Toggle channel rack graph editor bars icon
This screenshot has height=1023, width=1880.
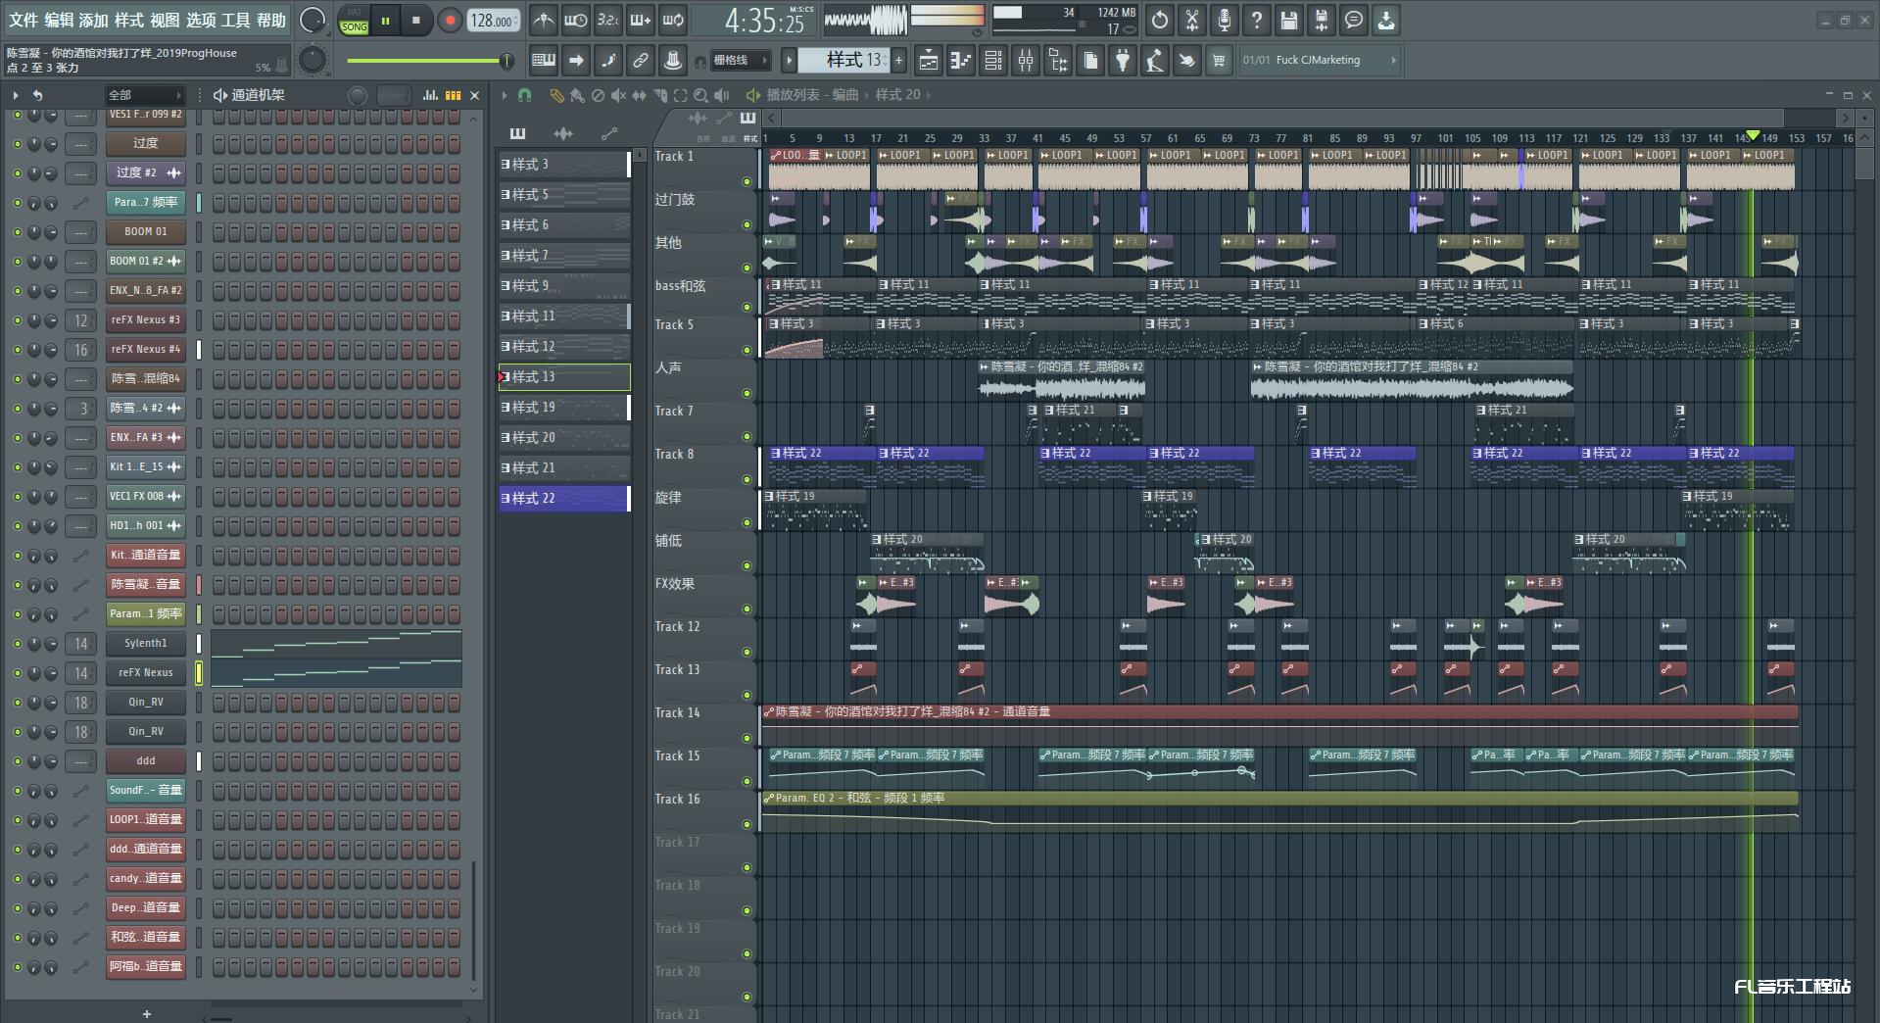point(430,95)
